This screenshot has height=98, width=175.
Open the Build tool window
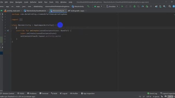[x=54, y=93]
